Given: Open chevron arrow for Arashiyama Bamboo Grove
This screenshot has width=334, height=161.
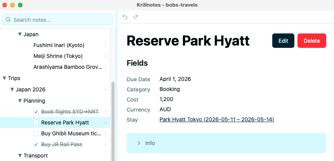Looking at the screenshot, I should point(106,67).
